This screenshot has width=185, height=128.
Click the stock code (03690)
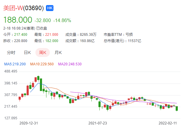[x=33, y=8]
